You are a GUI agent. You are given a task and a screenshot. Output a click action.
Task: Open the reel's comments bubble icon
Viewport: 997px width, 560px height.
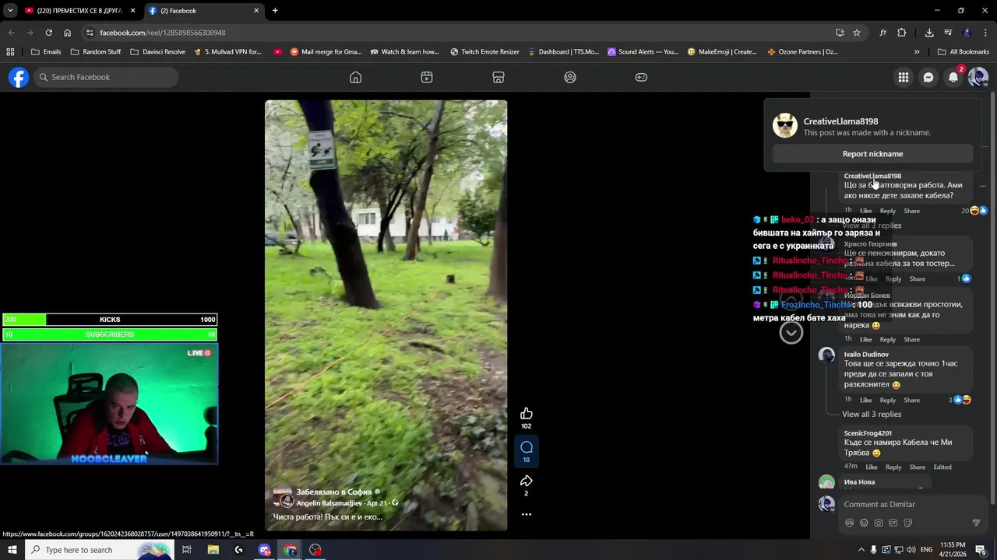(527, 447)
